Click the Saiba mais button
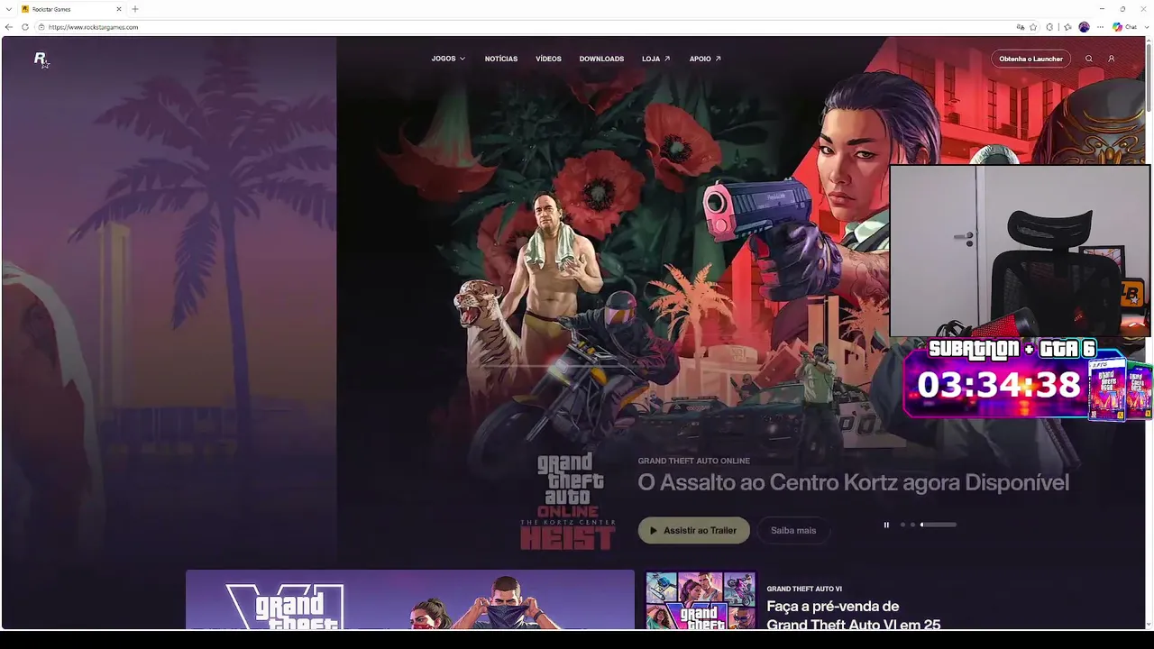 coord(793,530)
